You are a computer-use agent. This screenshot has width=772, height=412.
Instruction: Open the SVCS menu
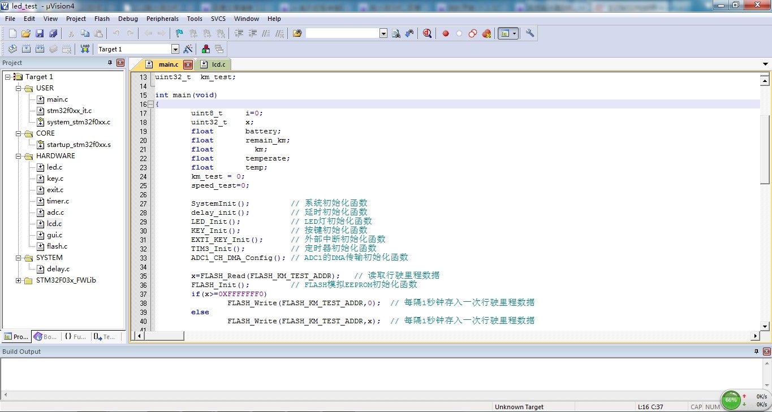point(218,19)
